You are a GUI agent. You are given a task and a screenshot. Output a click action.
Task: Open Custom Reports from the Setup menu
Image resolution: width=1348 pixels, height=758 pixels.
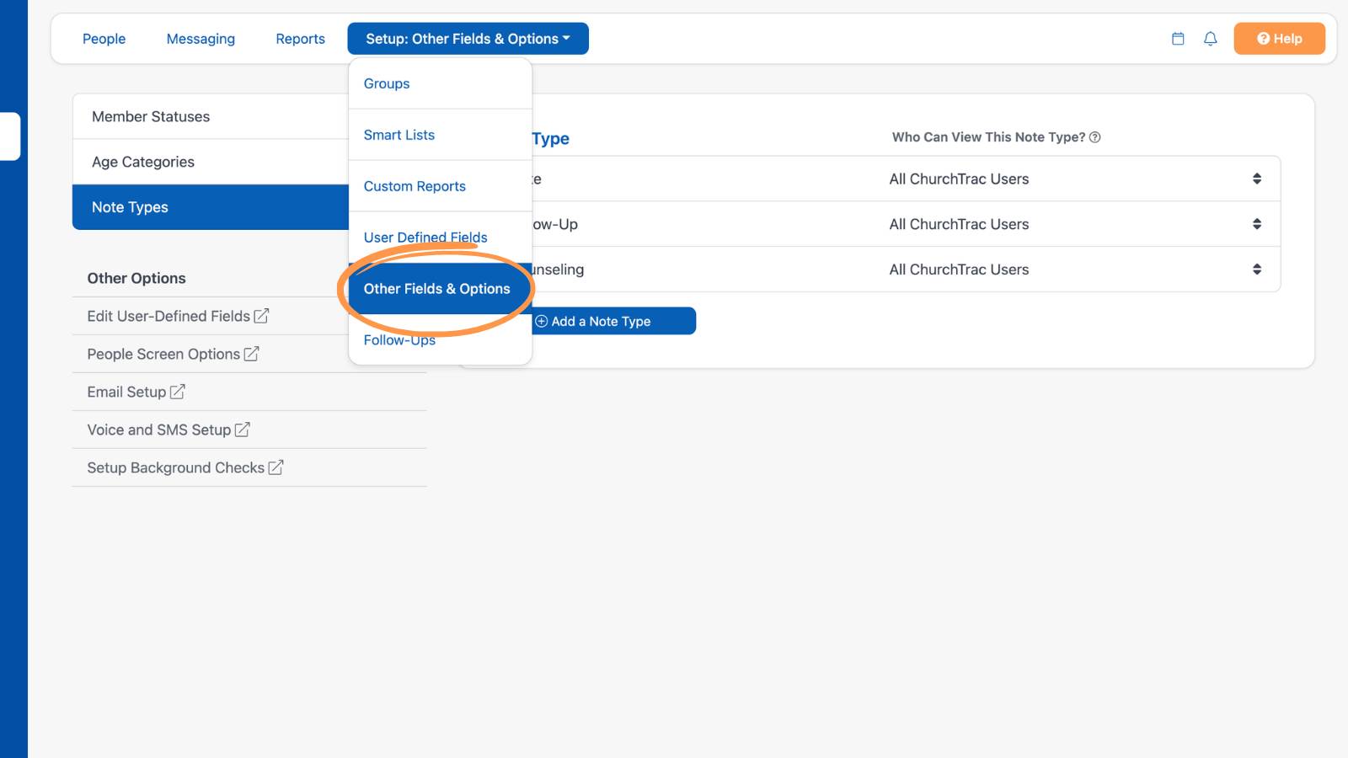[441, 186]
